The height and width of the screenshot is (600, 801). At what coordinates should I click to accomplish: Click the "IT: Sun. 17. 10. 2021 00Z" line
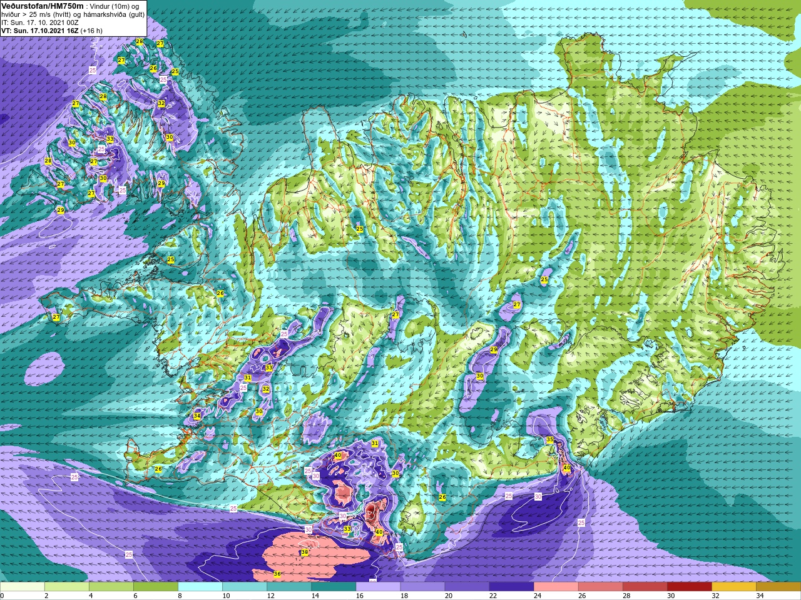tap(40, 22)
